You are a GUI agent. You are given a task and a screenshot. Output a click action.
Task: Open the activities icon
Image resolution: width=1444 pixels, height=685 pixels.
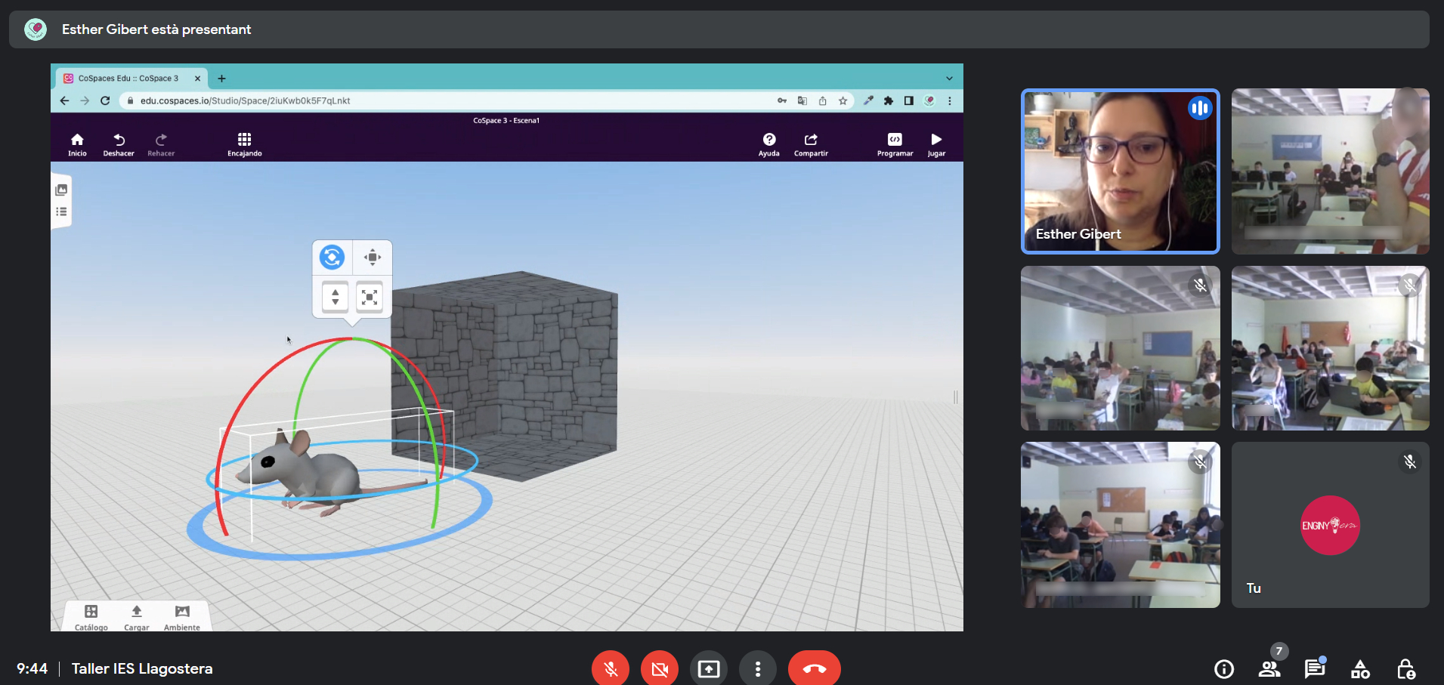1360,669
